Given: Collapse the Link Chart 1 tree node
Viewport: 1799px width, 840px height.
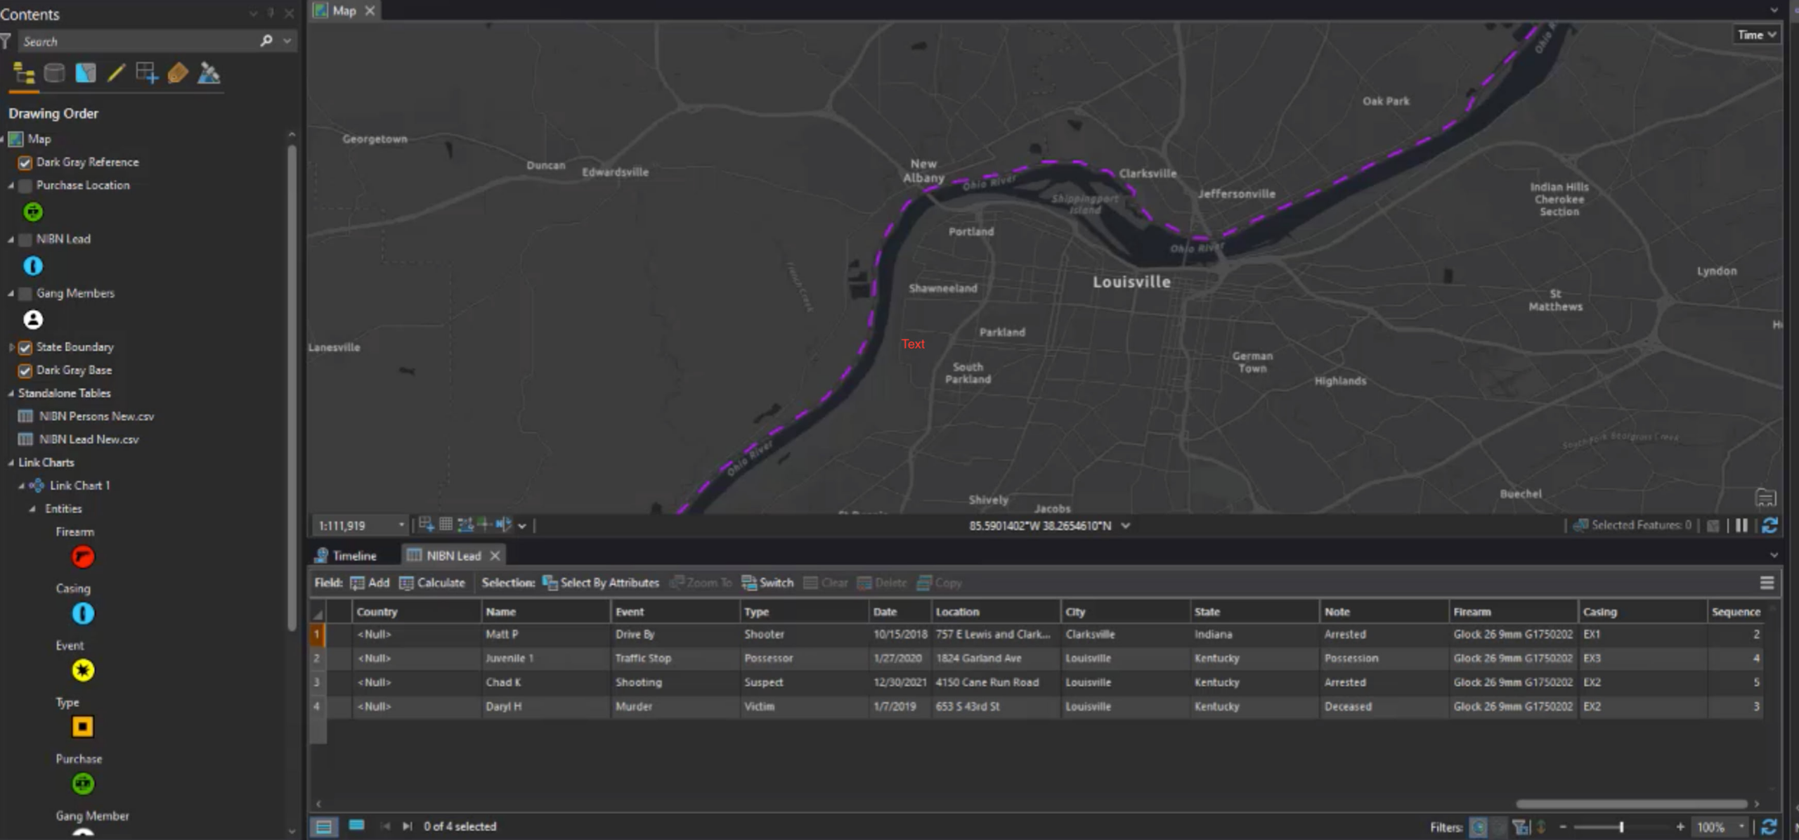Looking at the screenshot, I should click(x=22, y=486).
